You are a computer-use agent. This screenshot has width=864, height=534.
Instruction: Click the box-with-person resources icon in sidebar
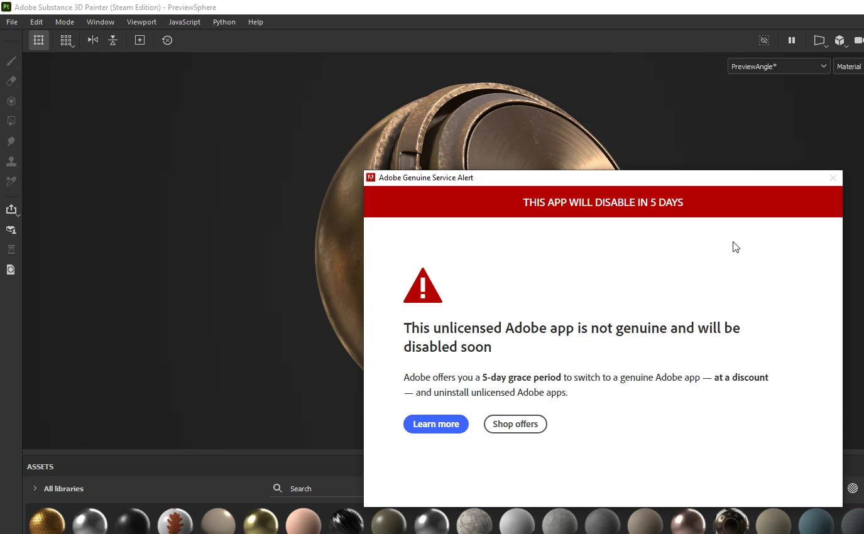tap(11, 230)
